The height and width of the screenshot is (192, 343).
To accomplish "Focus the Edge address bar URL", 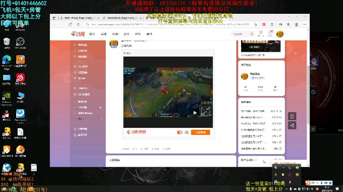I will coord(171,24).
